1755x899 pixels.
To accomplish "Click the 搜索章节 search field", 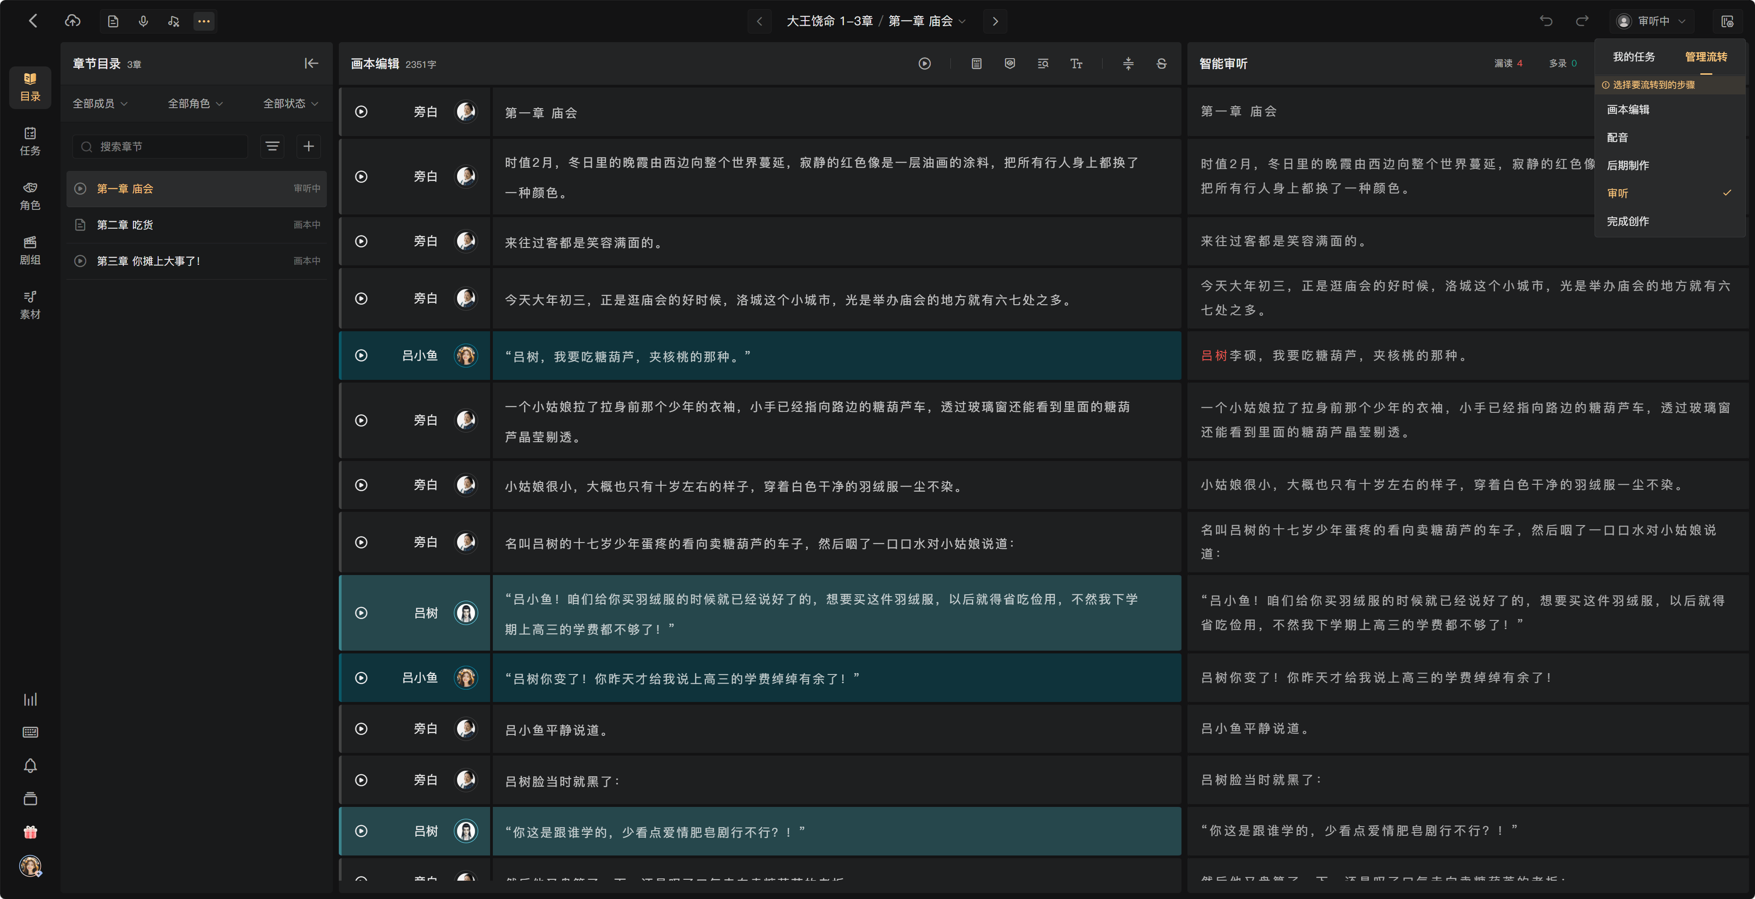I will [x=160, y=147].
